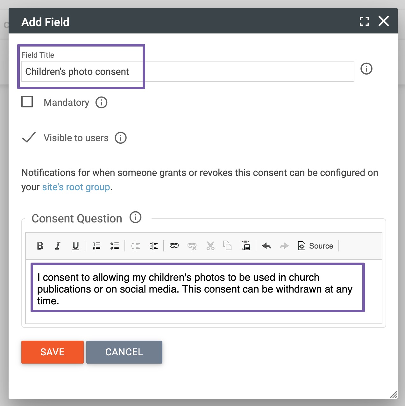Click the paste clipboard icon

(246, 246)
